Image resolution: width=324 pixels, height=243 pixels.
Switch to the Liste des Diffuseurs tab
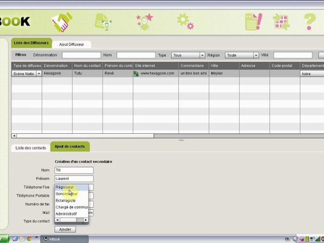[x=31, y=43]
